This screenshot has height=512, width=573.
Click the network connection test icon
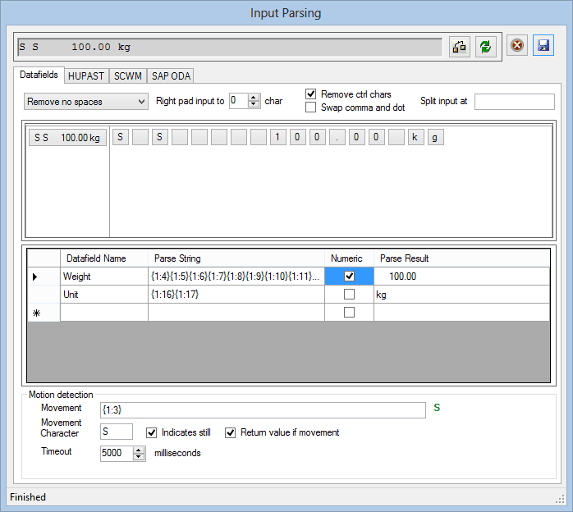460,47
